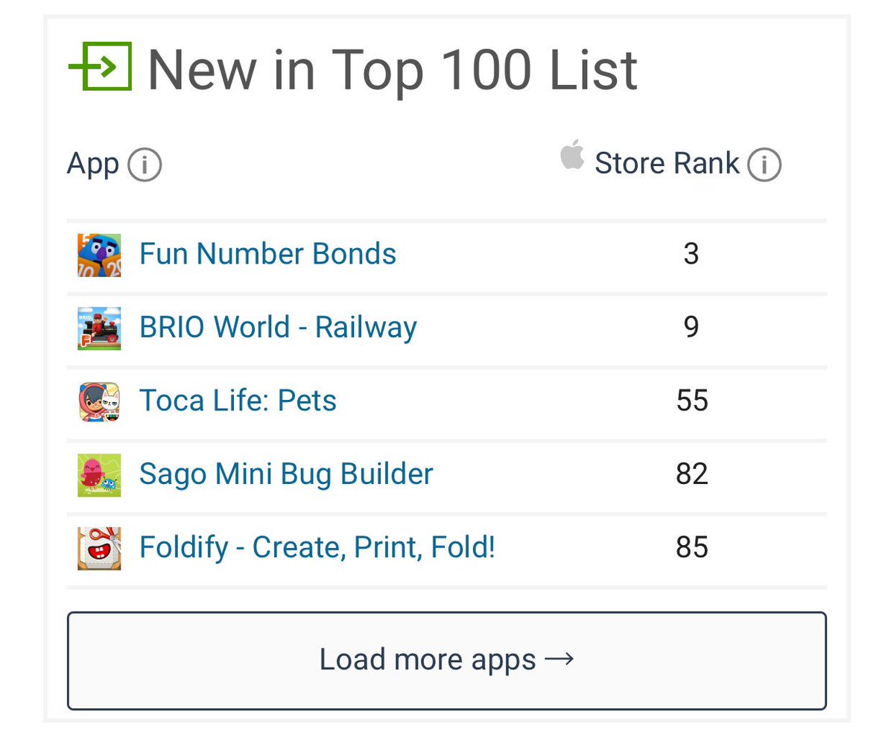The width and height of the screenshot is (894, 735).
Task: Open BRIO World - Railway app icon
Action: [x=99, y=328]
